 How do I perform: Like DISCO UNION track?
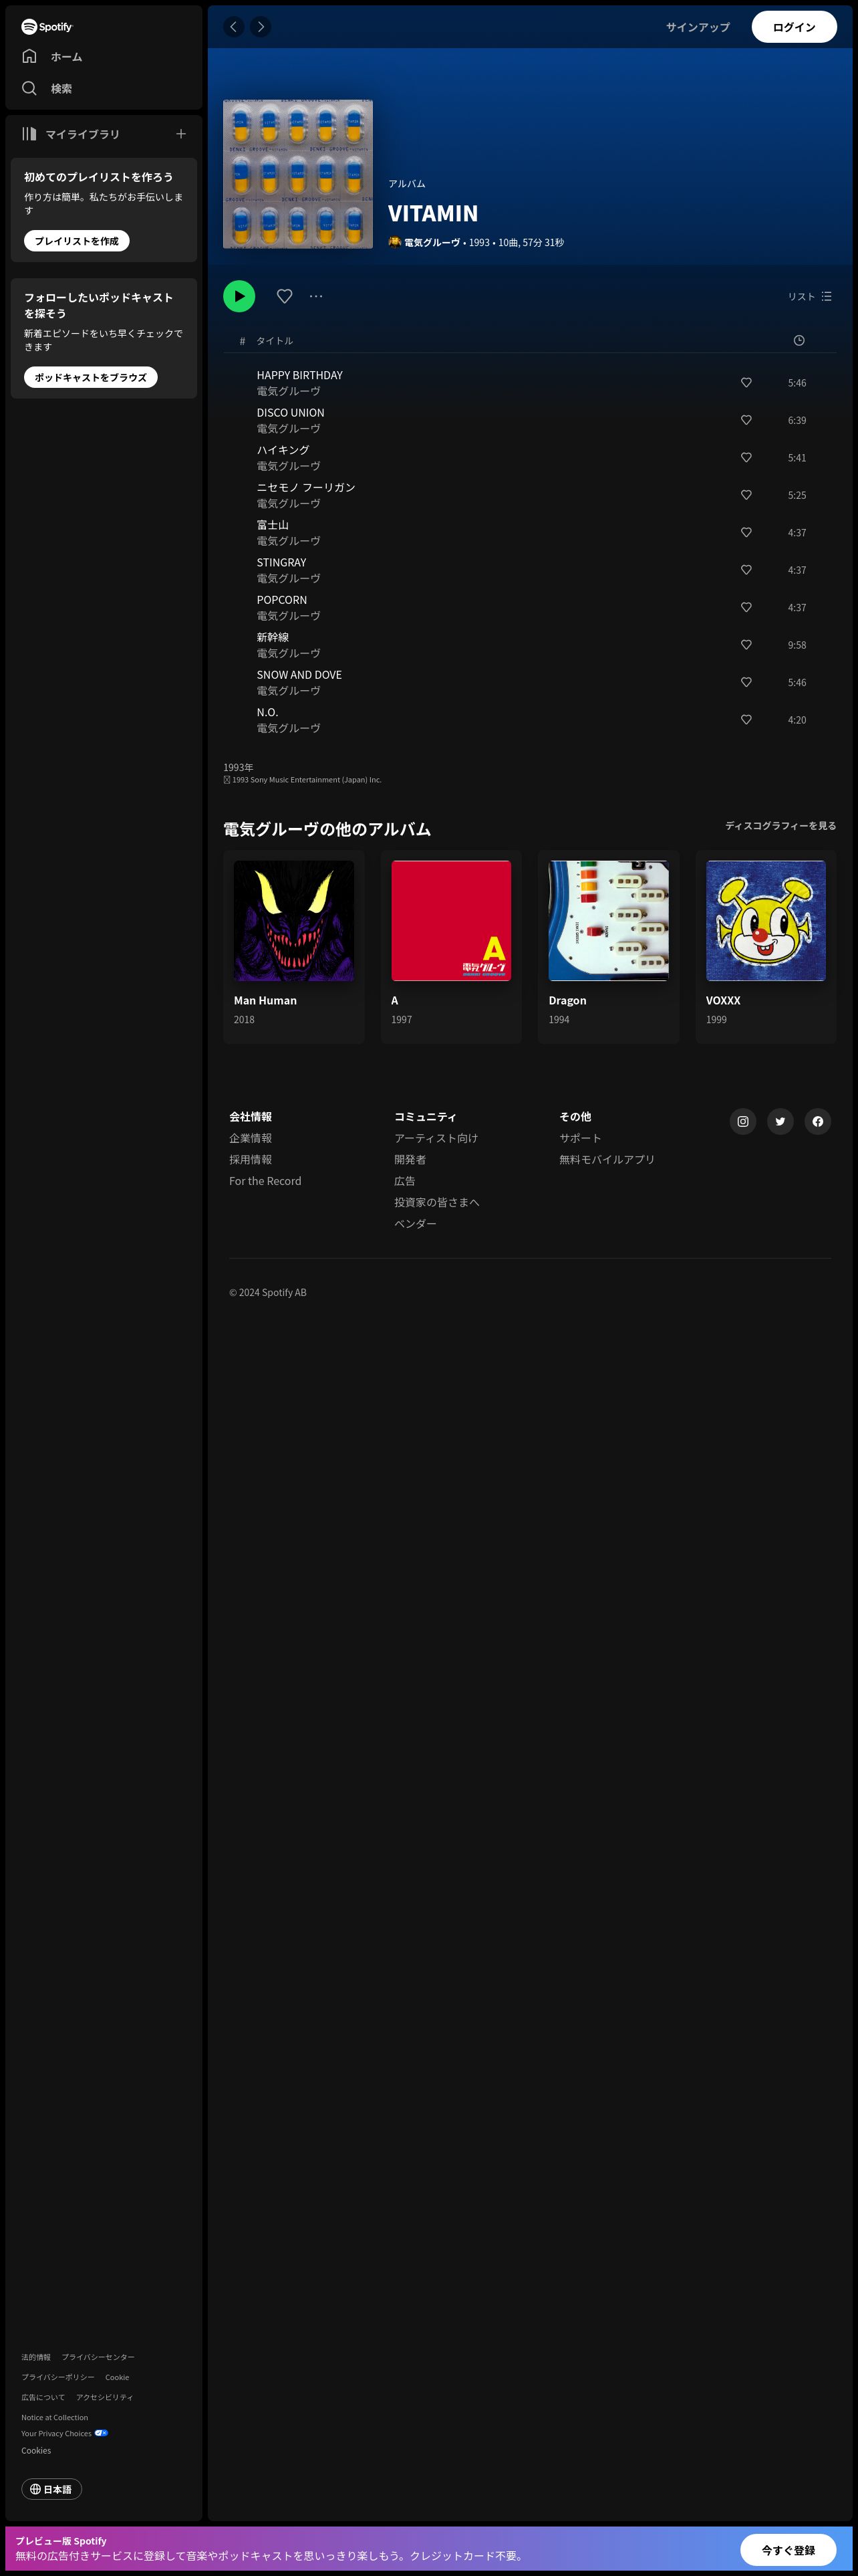pyautogui.click(x=746, y=420)
